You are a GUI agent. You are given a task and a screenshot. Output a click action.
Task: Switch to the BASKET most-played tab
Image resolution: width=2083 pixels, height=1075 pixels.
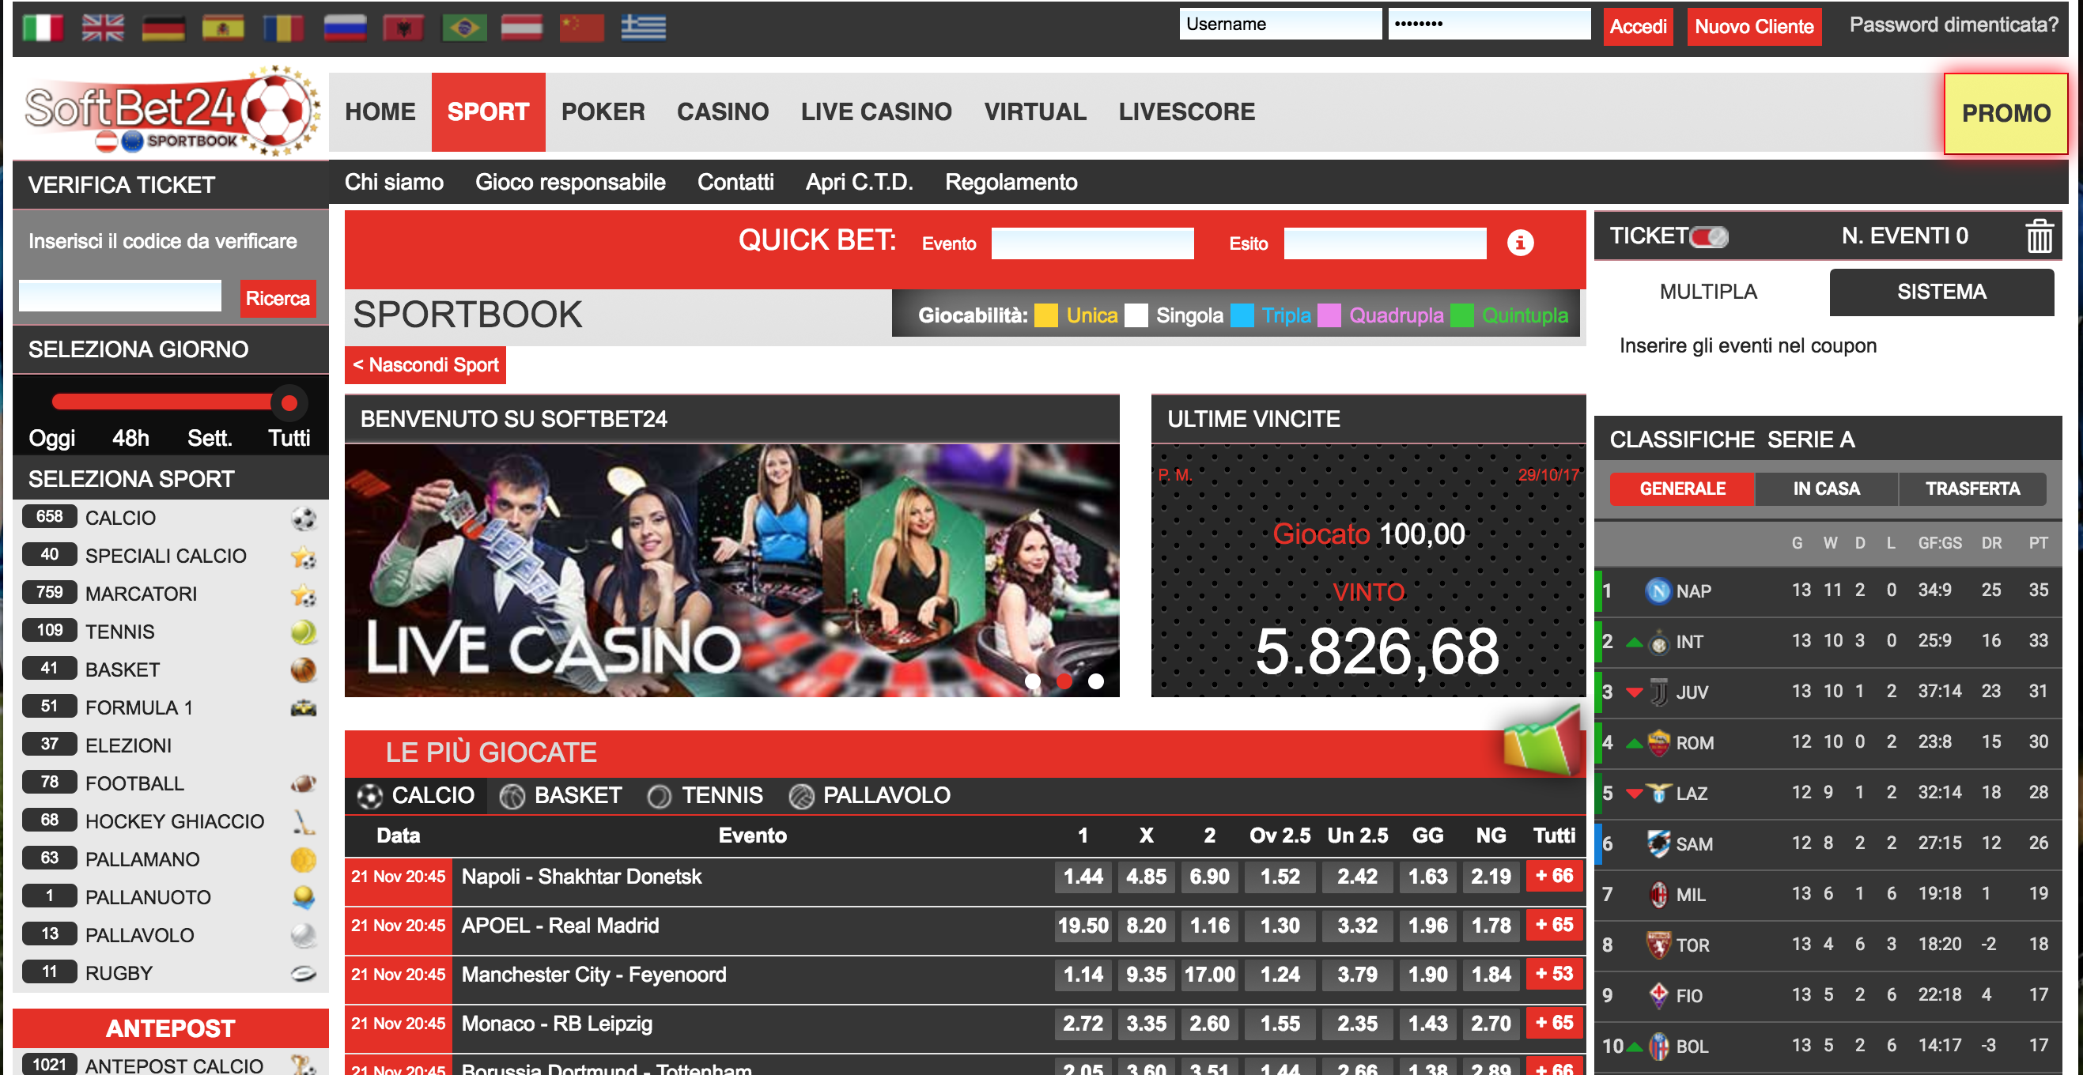tap(561, 795)
